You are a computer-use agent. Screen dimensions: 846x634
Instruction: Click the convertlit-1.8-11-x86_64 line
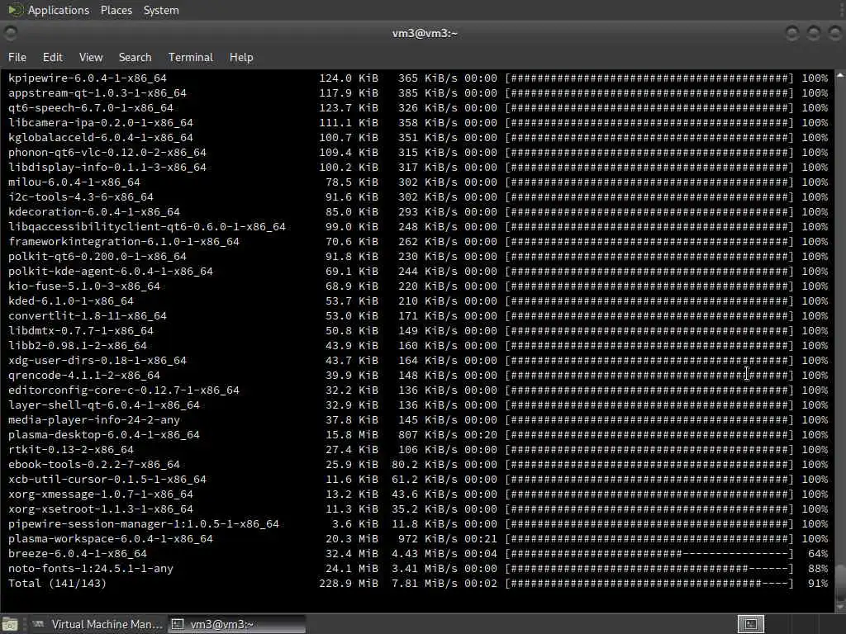click(418, 316)
